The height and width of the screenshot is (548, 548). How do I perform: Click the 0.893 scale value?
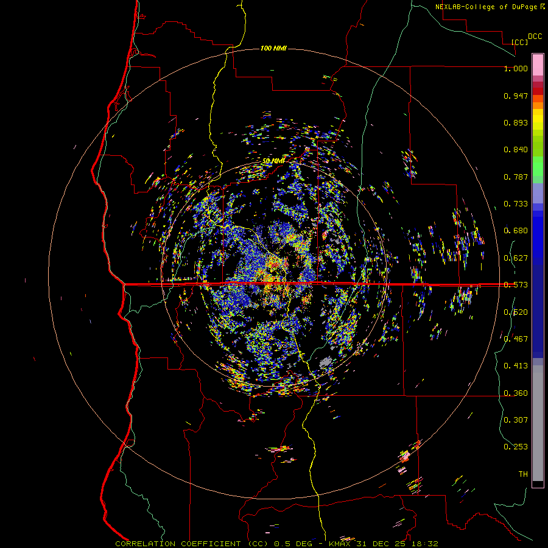(x=516, y=122)
